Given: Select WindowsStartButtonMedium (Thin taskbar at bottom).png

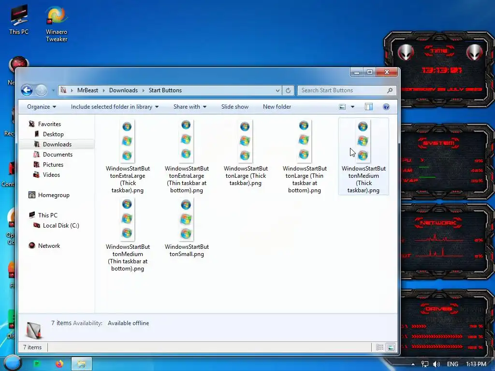Looking at the screenshot, I should [x=128, y=234].
